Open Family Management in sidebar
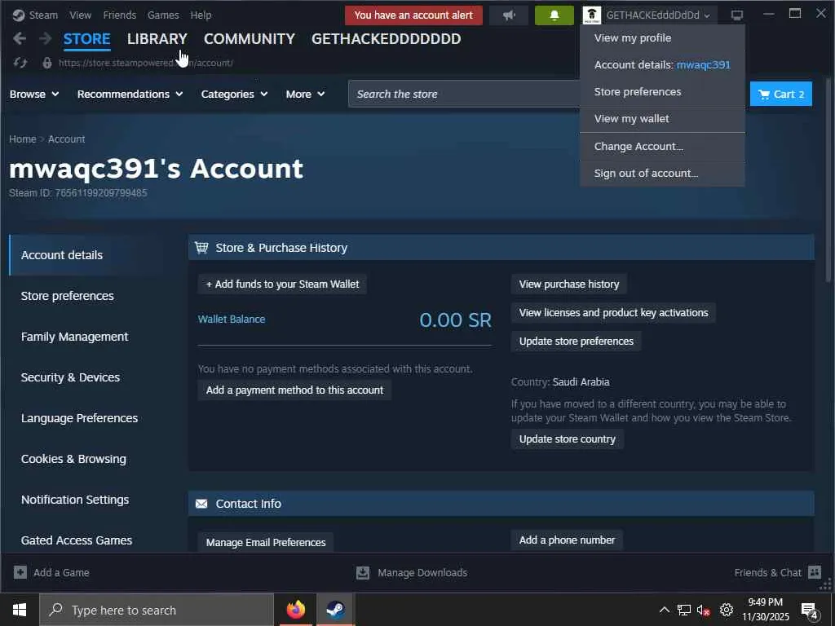Viewport: 835px width, 626px height. click(74, 337)
